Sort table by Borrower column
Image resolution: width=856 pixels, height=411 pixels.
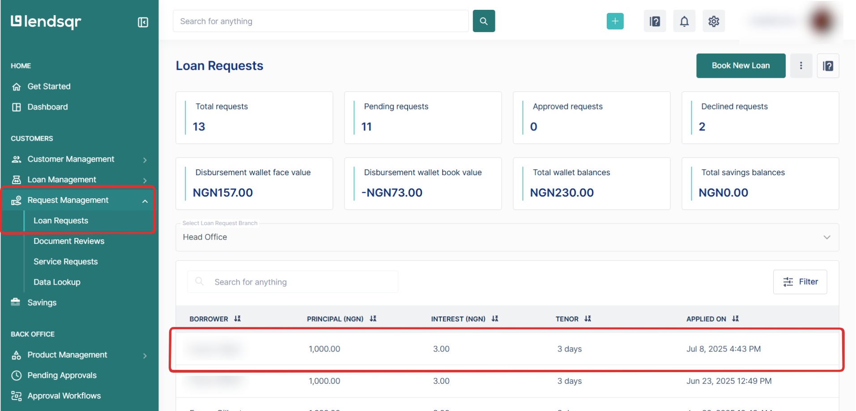[238, 319]
